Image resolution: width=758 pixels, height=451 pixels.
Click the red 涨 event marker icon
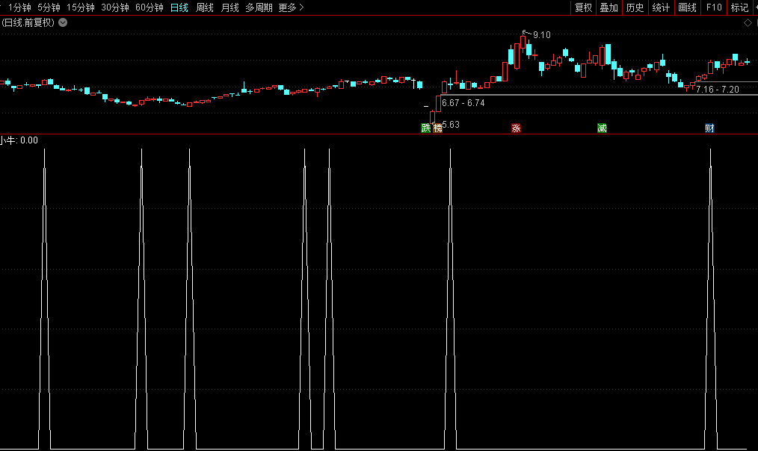[516, 128]
